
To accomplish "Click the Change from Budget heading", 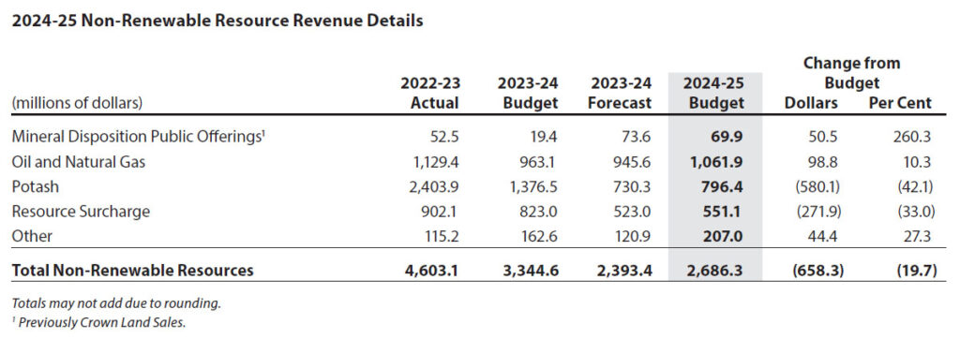I will click(x=851, y=72).
